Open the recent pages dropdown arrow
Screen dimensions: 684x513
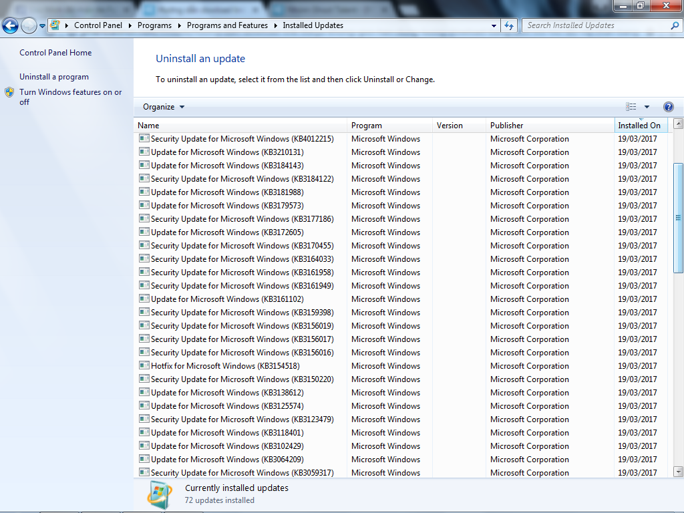coord(42,26)
